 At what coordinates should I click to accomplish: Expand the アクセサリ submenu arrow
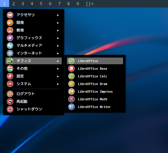click(58, 15)
